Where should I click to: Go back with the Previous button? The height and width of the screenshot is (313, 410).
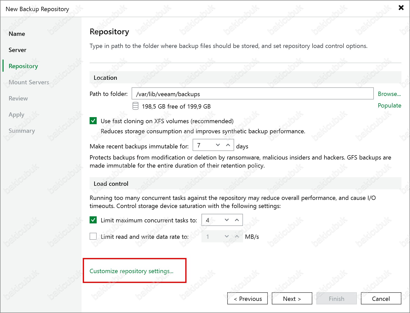tap(248, 299)
